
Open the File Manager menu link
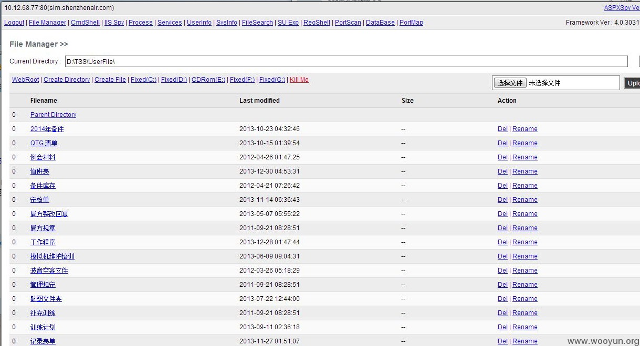[47, 23]
